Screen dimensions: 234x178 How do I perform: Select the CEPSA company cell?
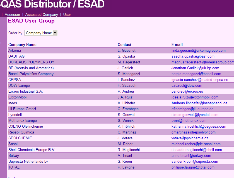pyautogui.click(x=15, y=80)
